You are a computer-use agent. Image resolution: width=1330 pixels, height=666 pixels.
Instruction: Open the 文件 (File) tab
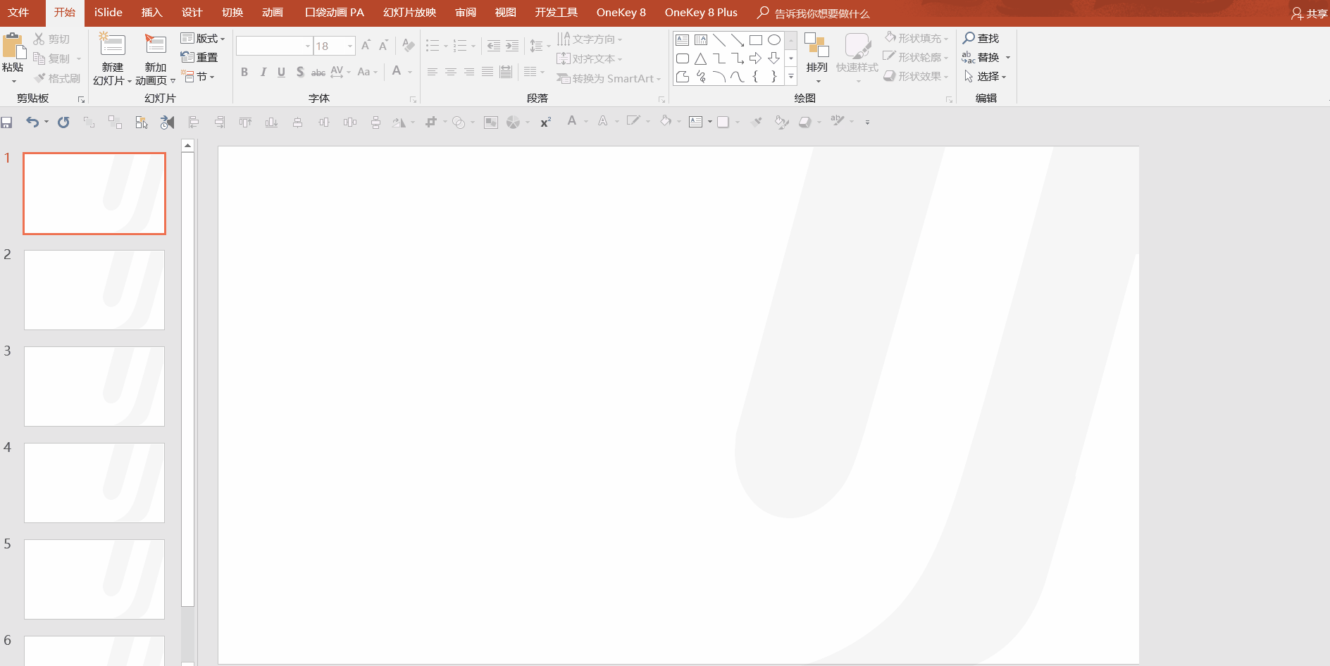18,13
